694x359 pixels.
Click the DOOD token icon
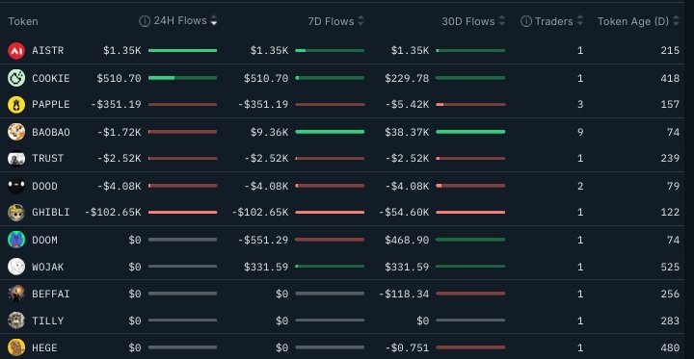click(16, 186)
